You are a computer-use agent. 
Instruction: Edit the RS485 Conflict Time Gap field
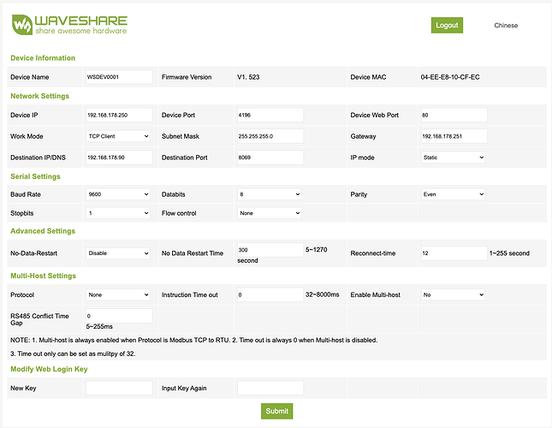click(x=119, y=316)
